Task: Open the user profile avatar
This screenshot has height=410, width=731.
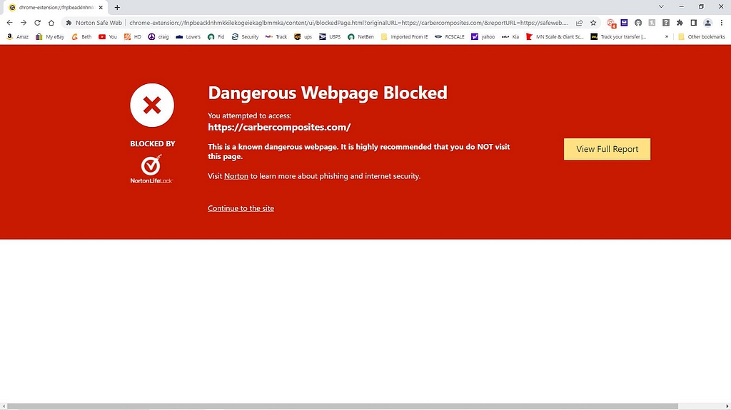Action: click(x=707, y=23)
